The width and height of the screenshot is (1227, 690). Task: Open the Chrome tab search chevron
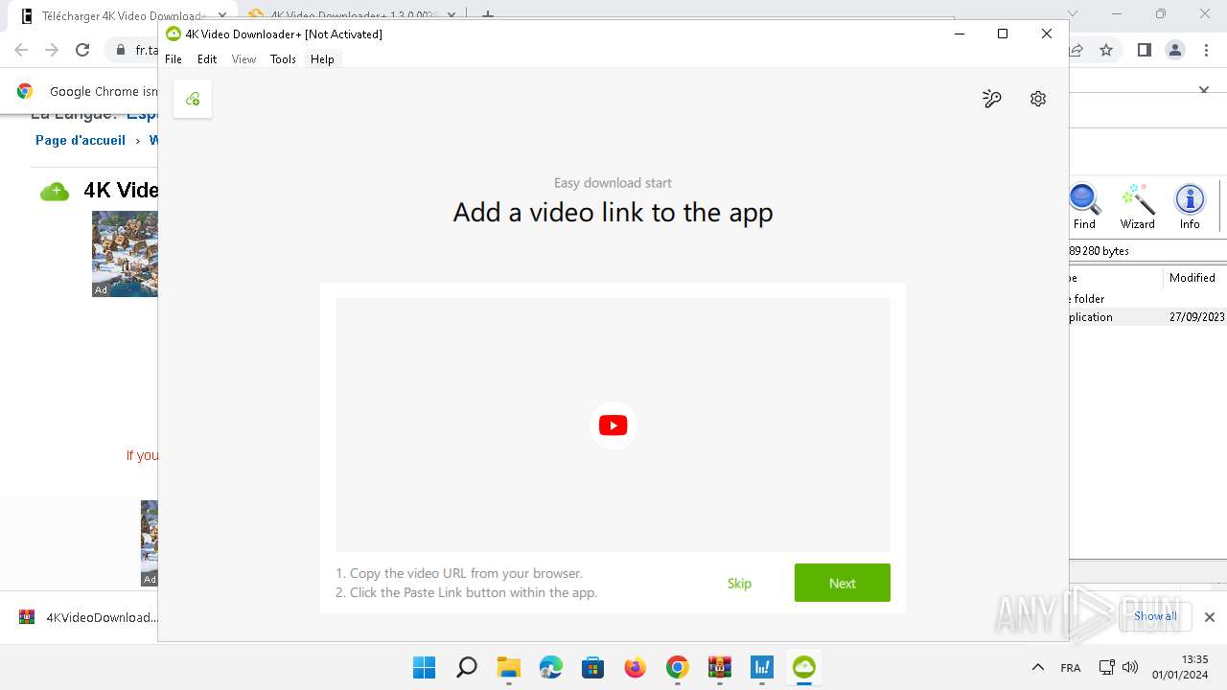pos(1073,14)
